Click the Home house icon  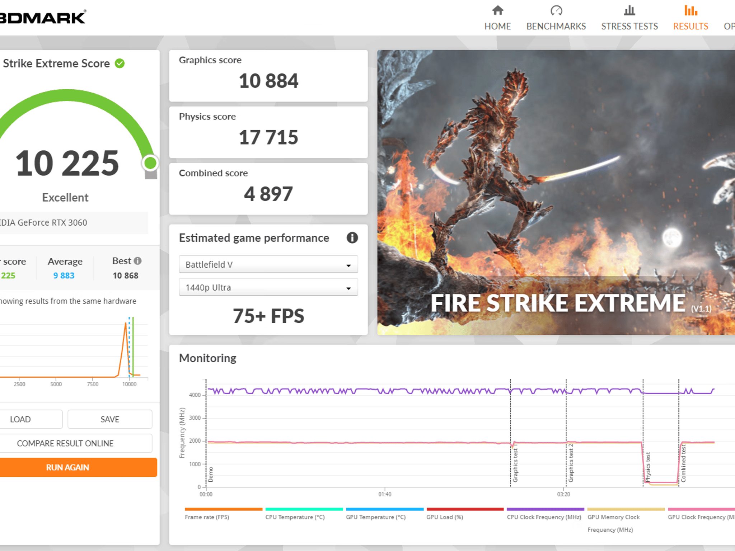point(497,10)
